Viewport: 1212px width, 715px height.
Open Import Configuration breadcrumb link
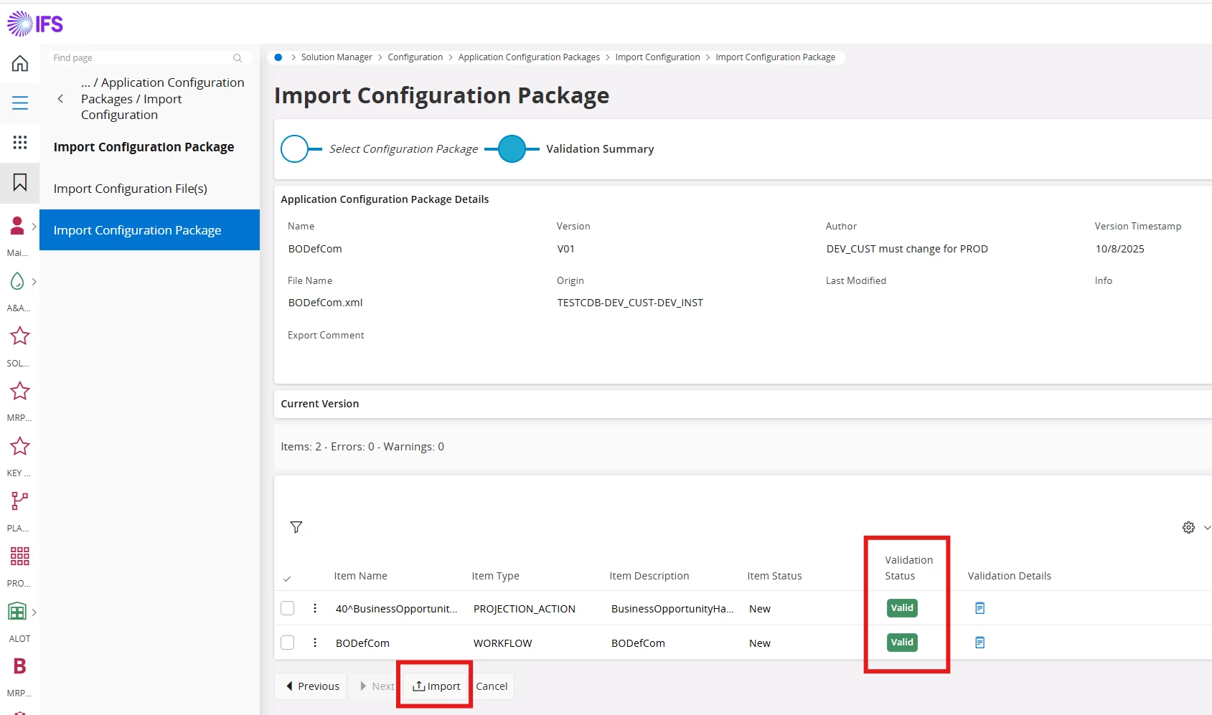(657, 57)
